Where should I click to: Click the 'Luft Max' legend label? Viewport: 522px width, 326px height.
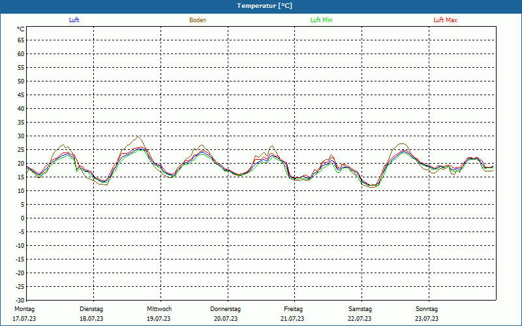pos(445,20)
